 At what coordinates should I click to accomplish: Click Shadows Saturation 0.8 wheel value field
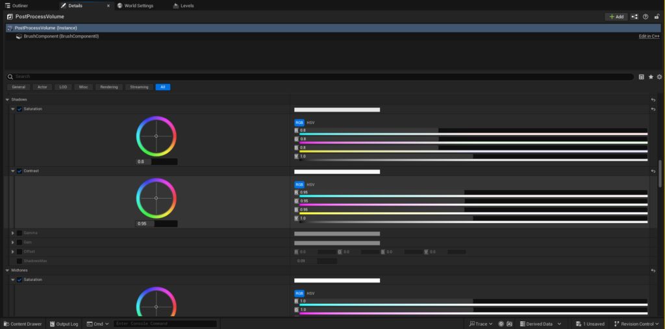(x=156, y=162)
